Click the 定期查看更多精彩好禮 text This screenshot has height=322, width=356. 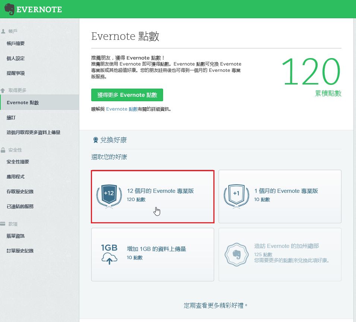point(215,306)
